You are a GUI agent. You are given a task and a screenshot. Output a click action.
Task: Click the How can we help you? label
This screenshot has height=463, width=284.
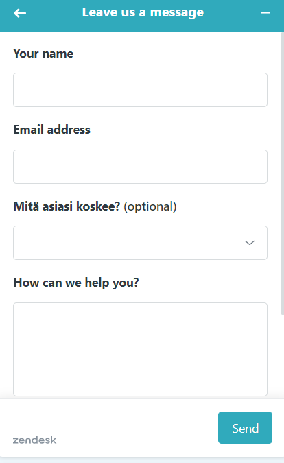pyautogui.click(x=76, y=283)
